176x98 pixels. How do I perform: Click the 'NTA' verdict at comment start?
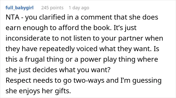pos(13,17)
